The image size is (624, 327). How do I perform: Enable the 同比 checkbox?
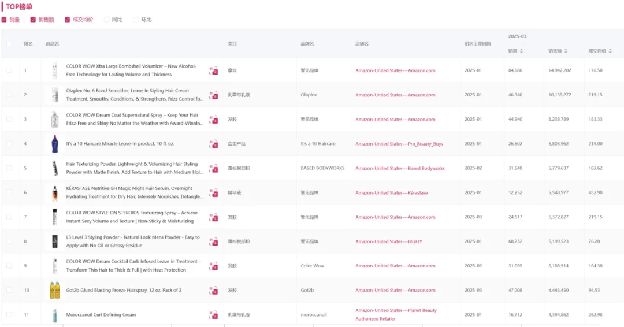point(106,20)
